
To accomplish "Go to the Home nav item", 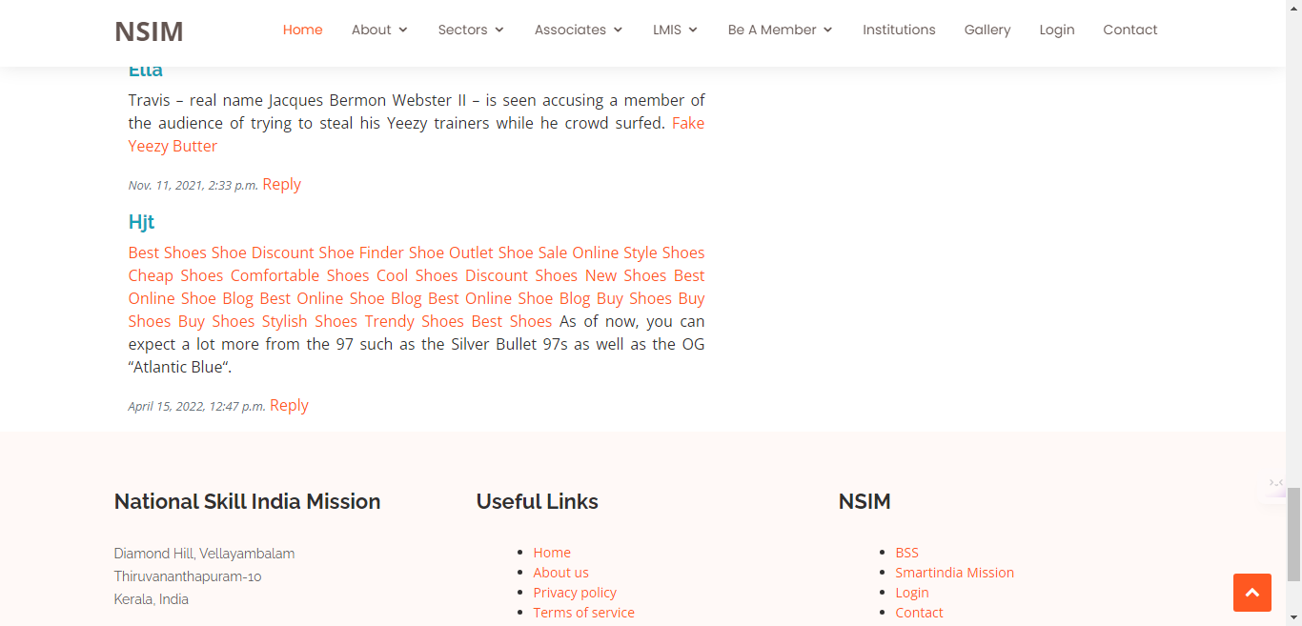I will 302,30.
